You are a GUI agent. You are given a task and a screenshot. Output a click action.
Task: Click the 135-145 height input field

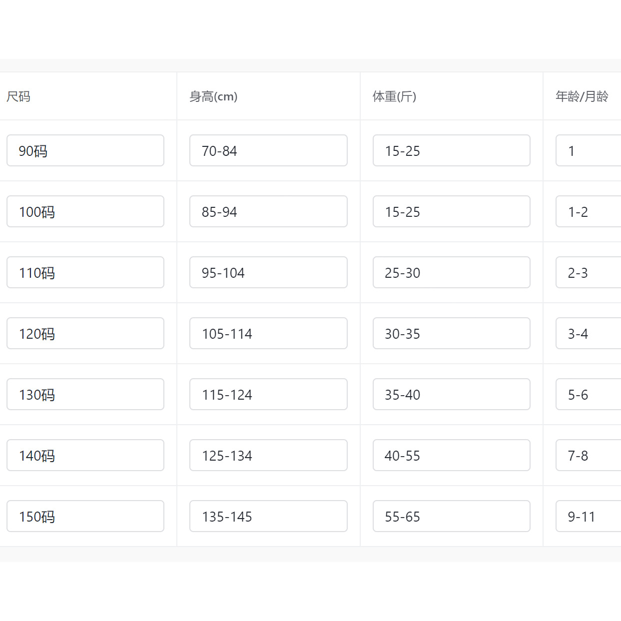pos(268,516)
